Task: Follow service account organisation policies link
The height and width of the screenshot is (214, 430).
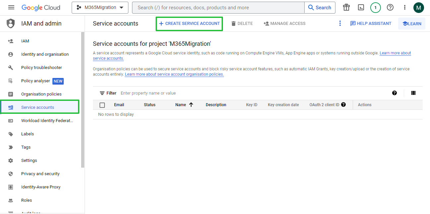Action: coord(174,74)
